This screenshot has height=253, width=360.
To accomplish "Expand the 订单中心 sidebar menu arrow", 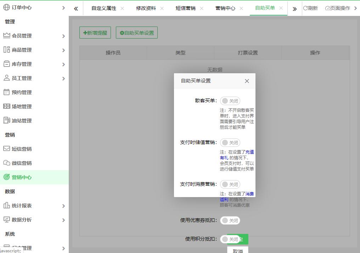I will (63, 7).
